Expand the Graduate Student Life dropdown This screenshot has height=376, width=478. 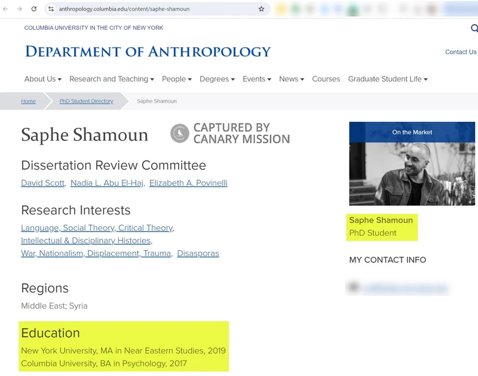coord(387,79)
